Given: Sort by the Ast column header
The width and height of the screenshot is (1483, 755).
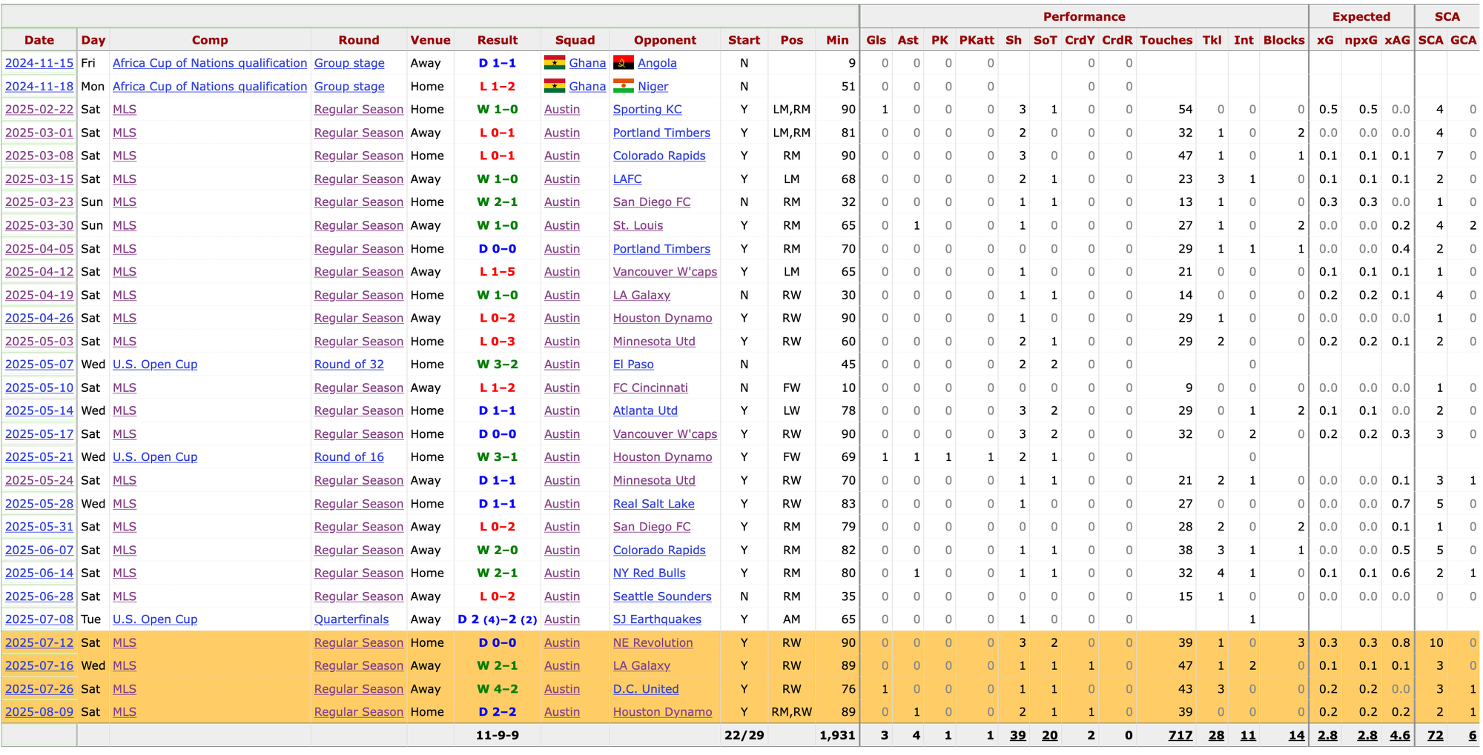Looking at the screenshot, I should click(x=908, y=40).
